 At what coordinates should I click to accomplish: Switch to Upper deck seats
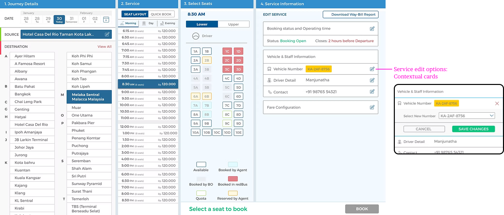click(x=233, y=24)
